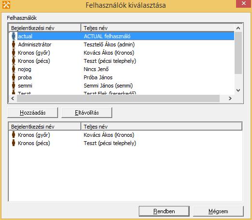Click the full name Tesztelő Ákos (admin)

(109, 44)
